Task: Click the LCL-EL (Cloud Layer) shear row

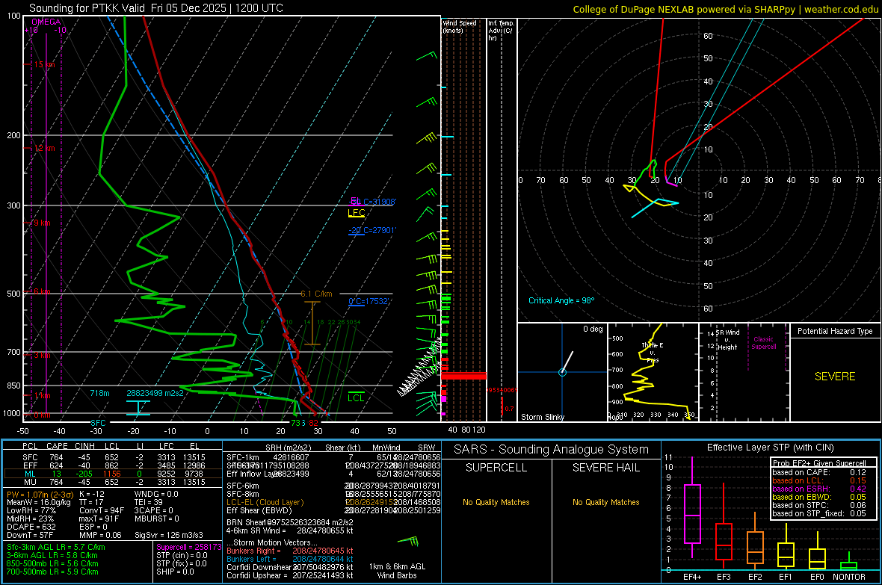Action: (333, 502)
